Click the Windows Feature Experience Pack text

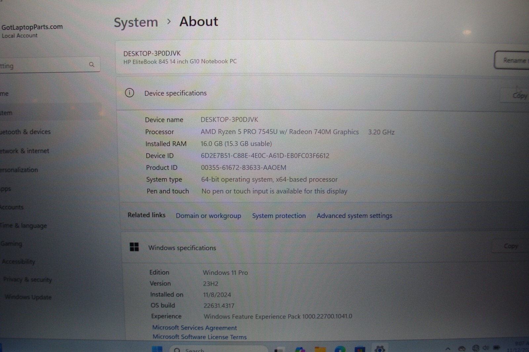[x=278, y=316]
